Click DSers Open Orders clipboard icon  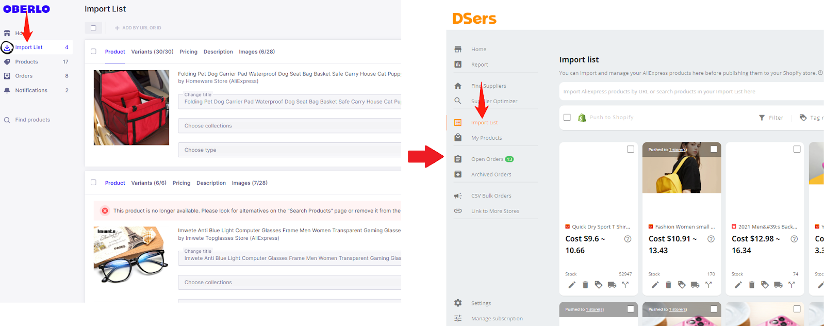click(x=458, y=159)
